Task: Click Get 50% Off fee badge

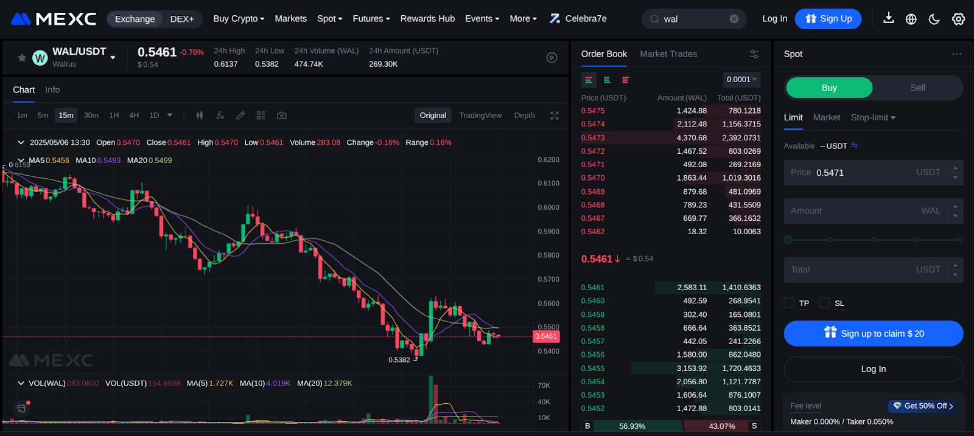Action: [x=923, y=406]
